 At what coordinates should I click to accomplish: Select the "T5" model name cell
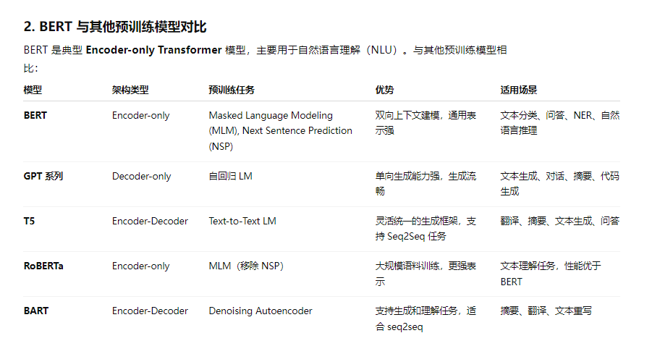(x=29, y=221)
